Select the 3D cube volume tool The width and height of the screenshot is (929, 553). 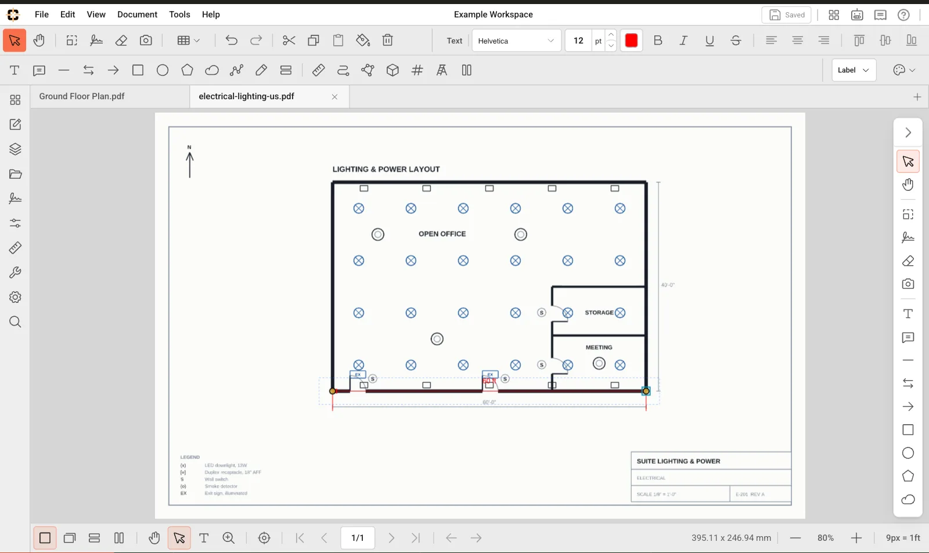393,70
